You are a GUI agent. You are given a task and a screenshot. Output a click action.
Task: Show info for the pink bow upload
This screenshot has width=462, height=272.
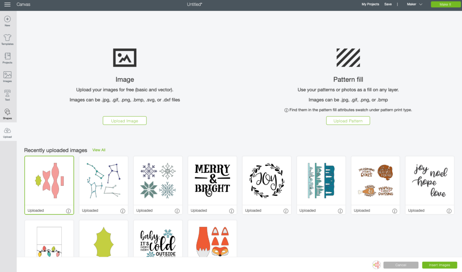[x=69, y=211]
